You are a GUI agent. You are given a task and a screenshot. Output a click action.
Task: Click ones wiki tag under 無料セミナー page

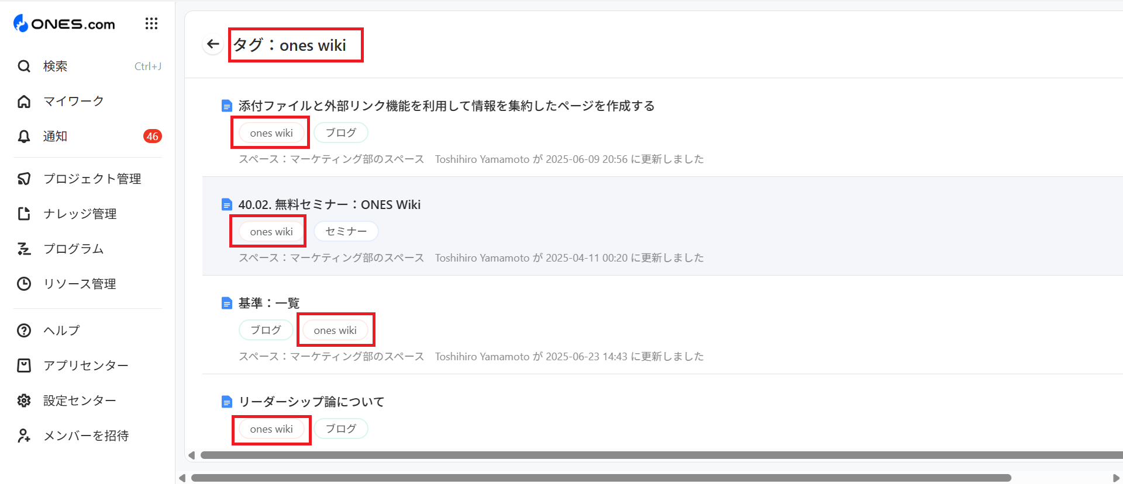[x=271, y=232]
